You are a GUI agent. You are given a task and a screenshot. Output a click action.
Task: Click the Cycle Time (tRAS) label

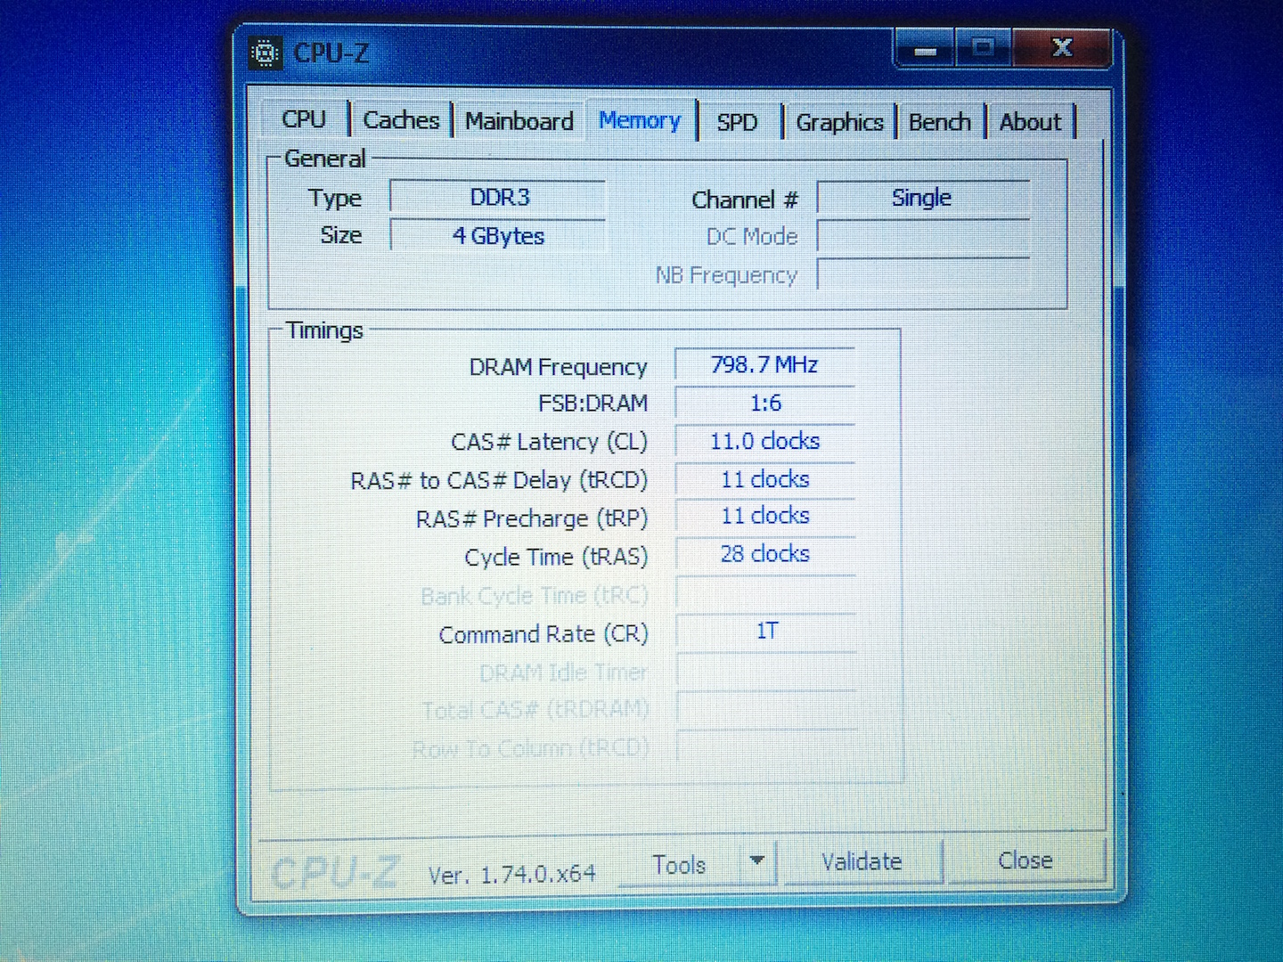tap(556, 558)
